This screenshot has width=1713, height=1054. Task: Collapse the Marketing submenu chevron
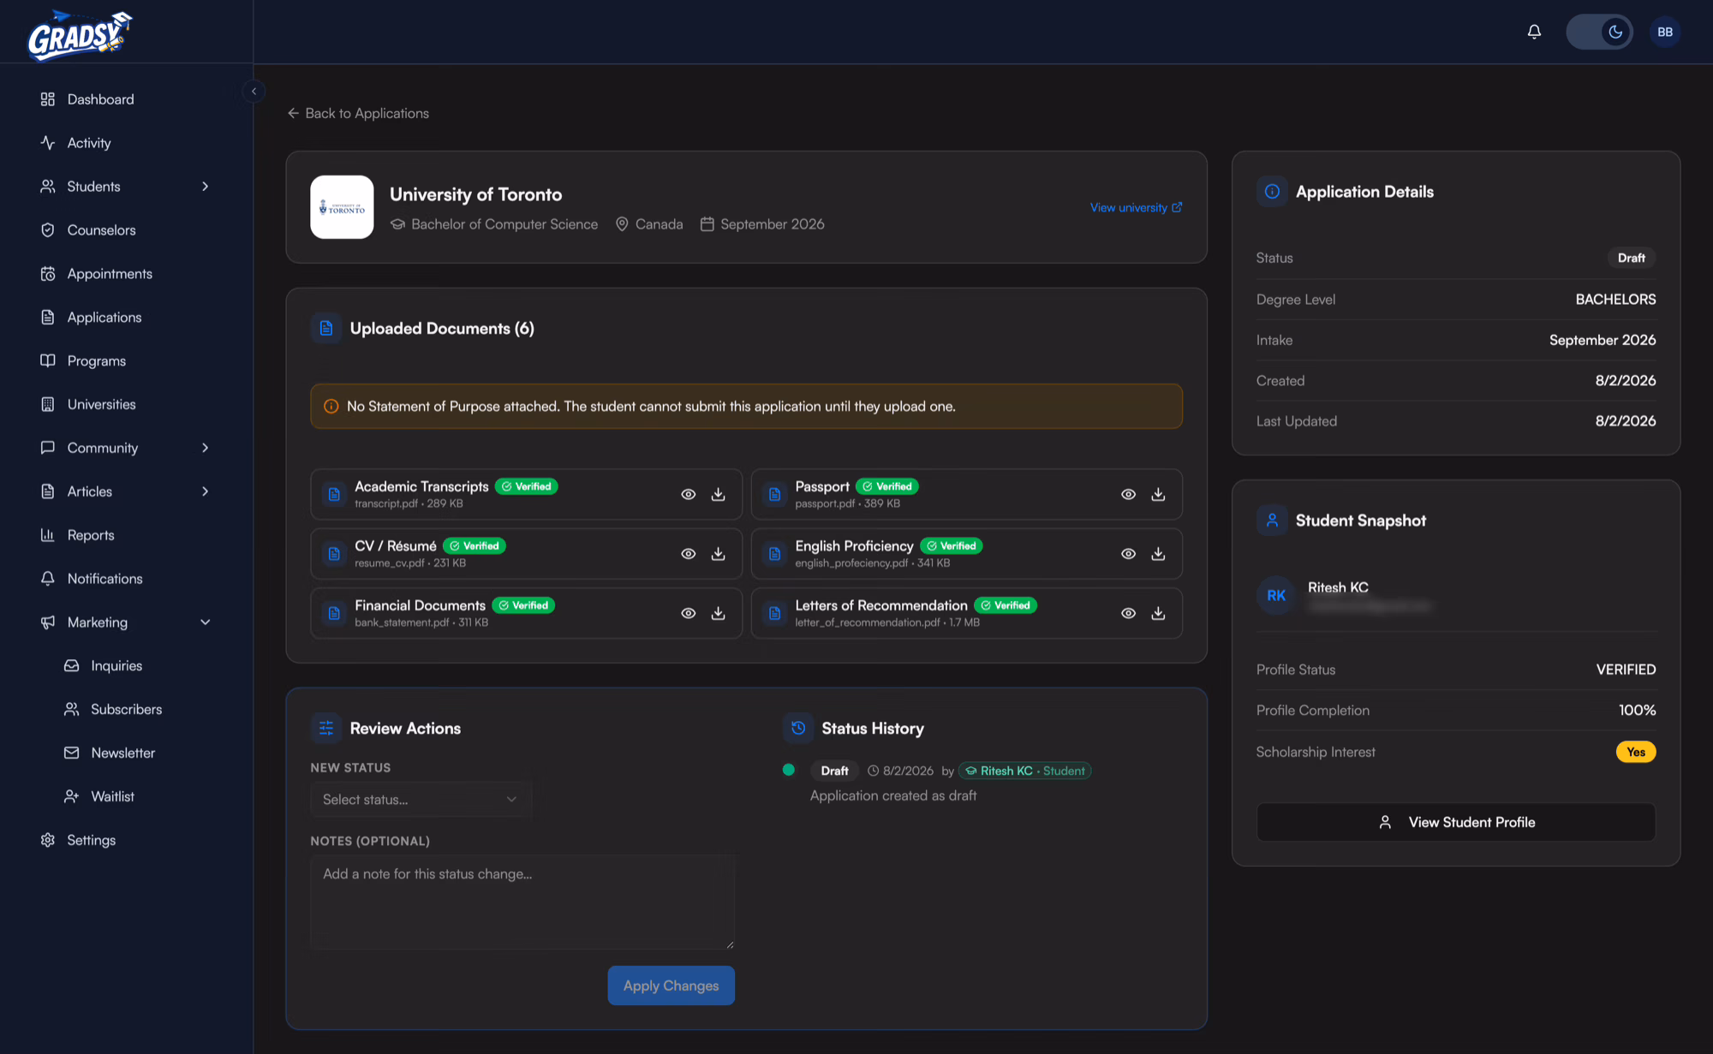coord(205,622)
